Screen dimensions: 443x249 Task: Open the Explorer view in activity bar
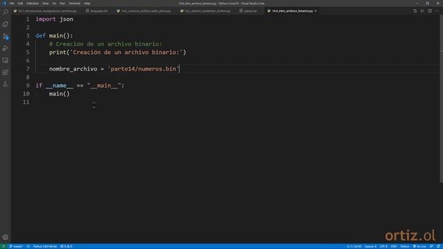click(6, 24)
